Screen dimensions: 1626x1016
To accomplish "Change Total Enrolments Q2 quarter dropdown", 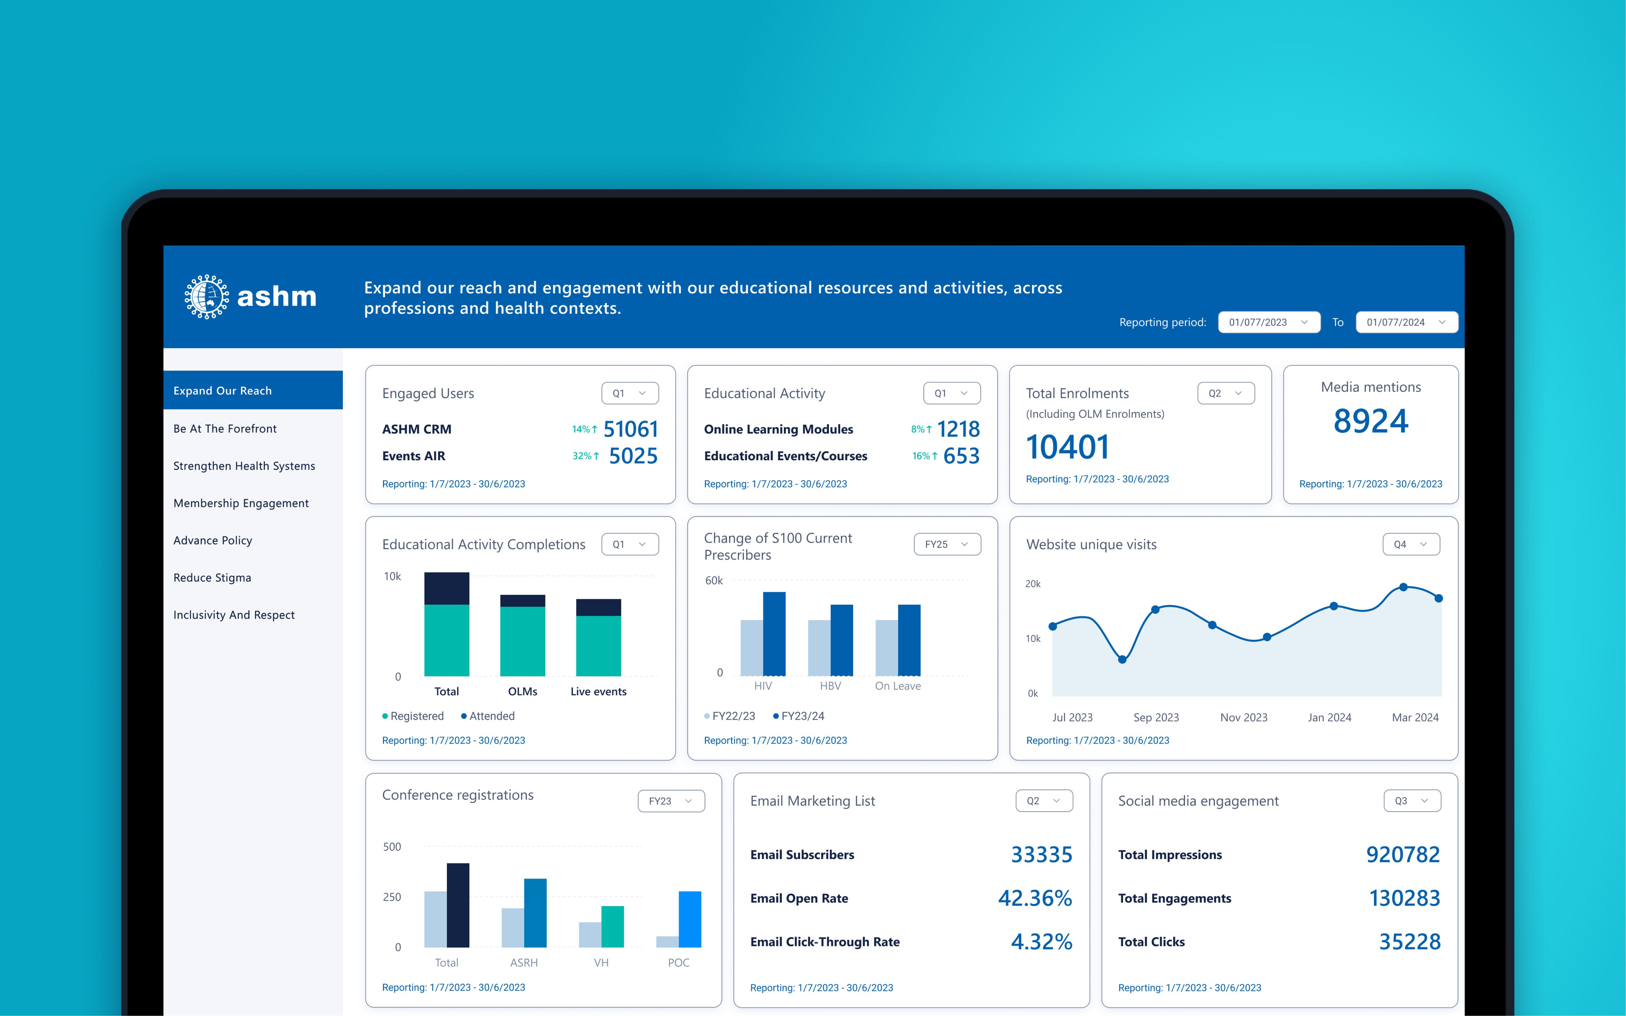I will [x=1226, y=393].
